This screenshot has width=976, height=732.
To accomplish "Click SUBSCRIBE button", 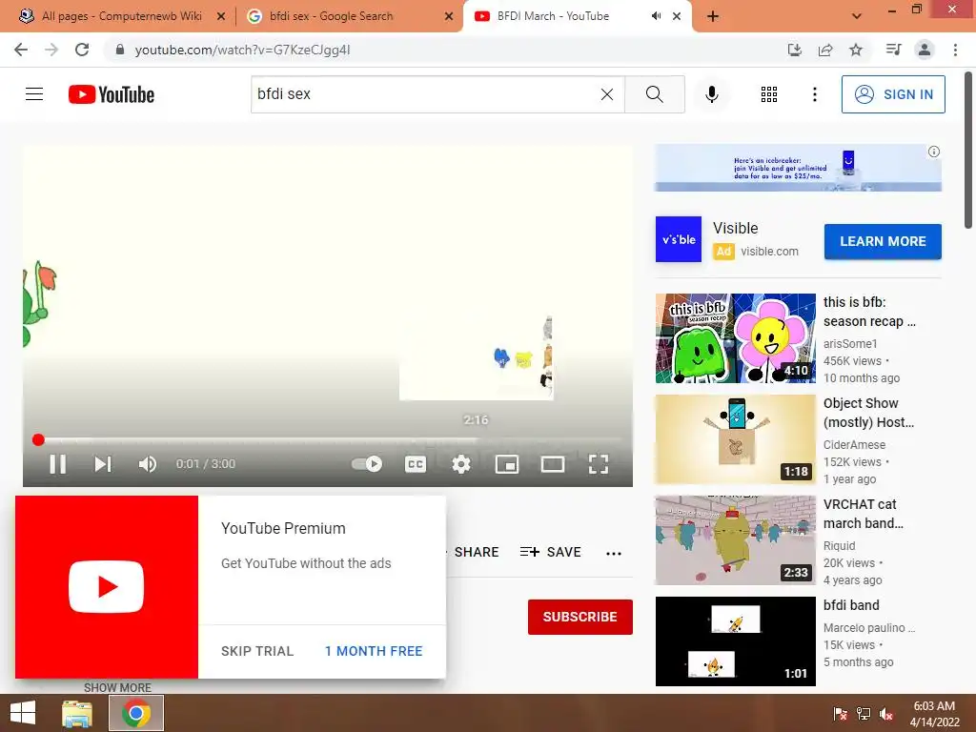I will 580,617.
